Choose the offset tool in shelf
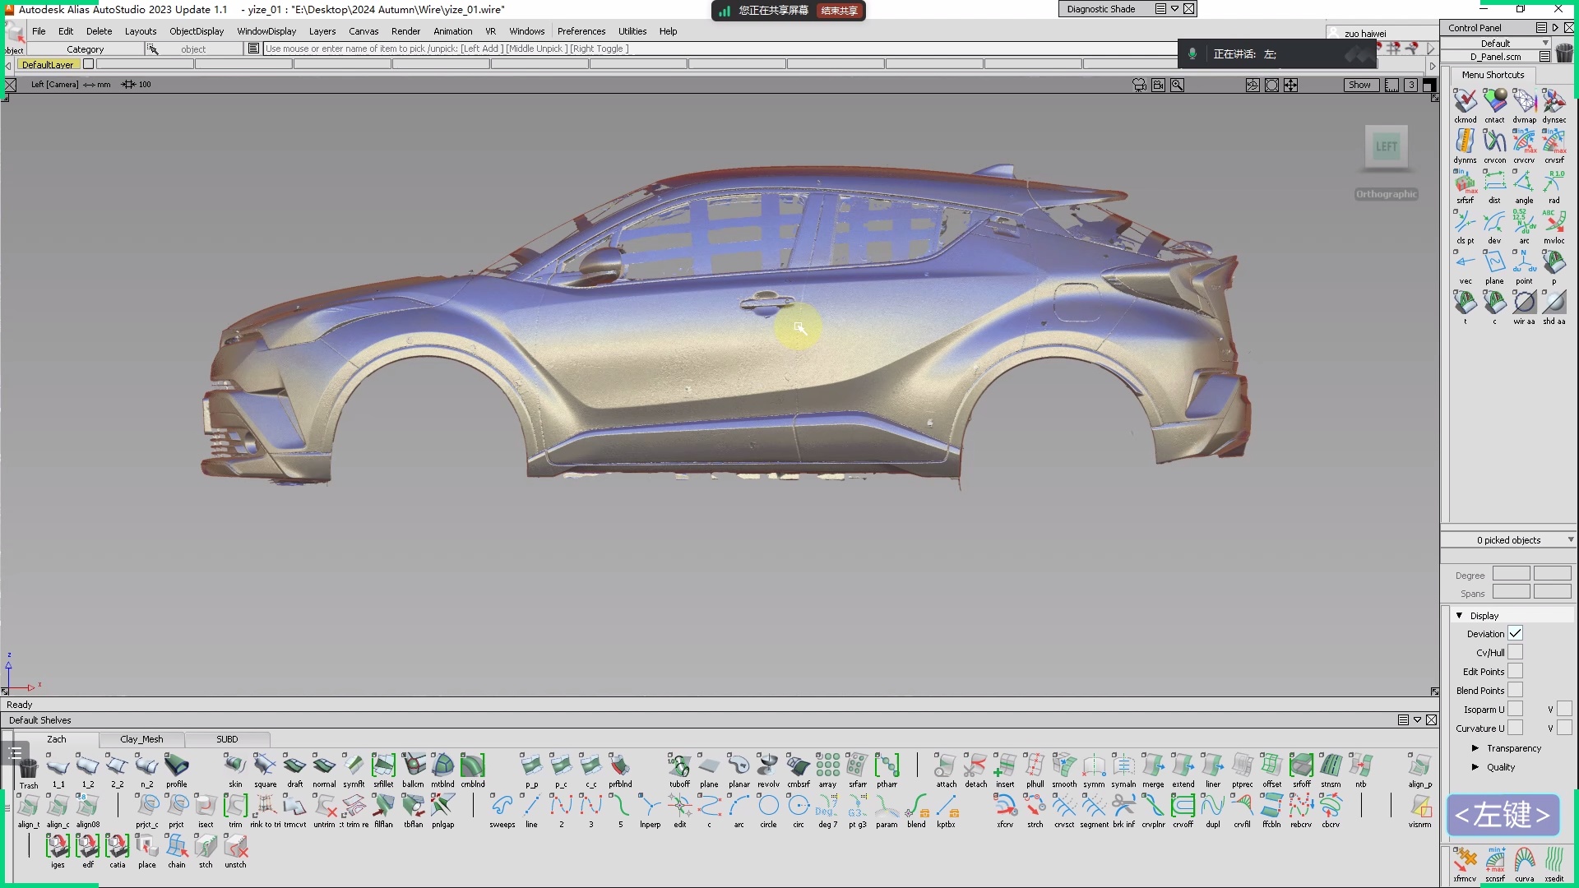 coord(1271,766)
